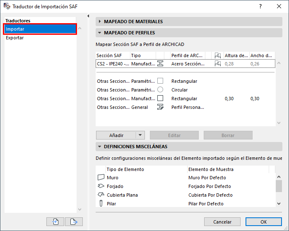
Task: Select Importar translator
Action: click(40, 29)
